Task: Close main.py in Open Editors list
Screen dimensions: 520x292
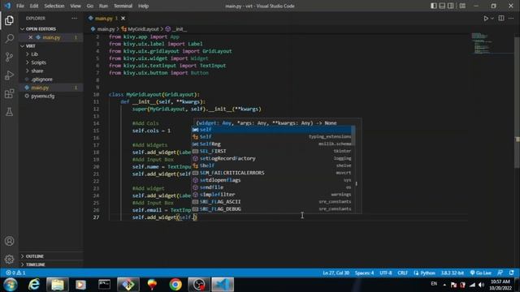Action: pyautogui.click(x=31, y=37)
